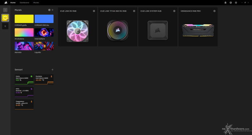Apply the CORSAIR giallo yellow mural
Screen dimensions: 252x135
(24, 19)
